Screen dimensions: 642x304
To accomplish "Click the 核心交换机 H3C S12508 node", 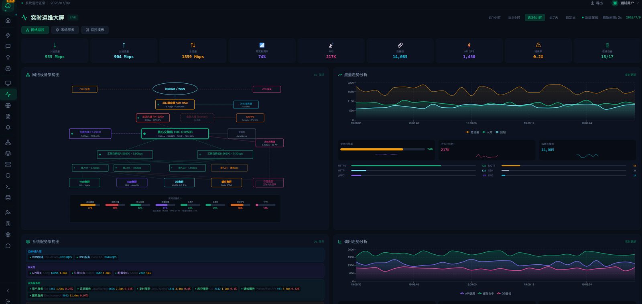I will 175,134.
